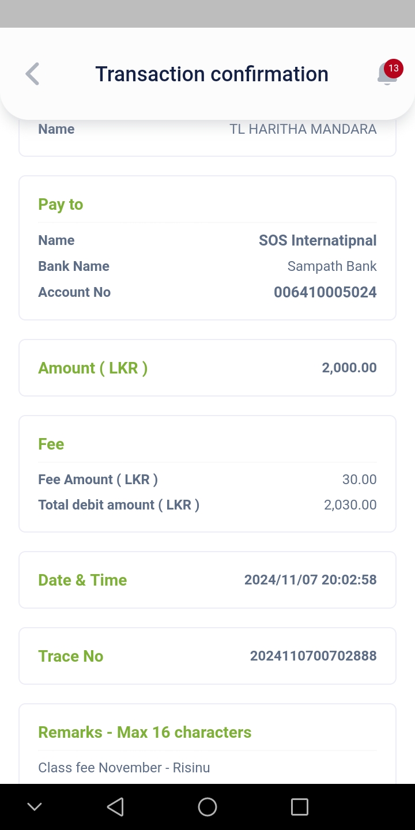Tap total debit amount 2,030.00
Viewport: 415px width, 830px height.
pyautogui.click(x=350, y=505)
